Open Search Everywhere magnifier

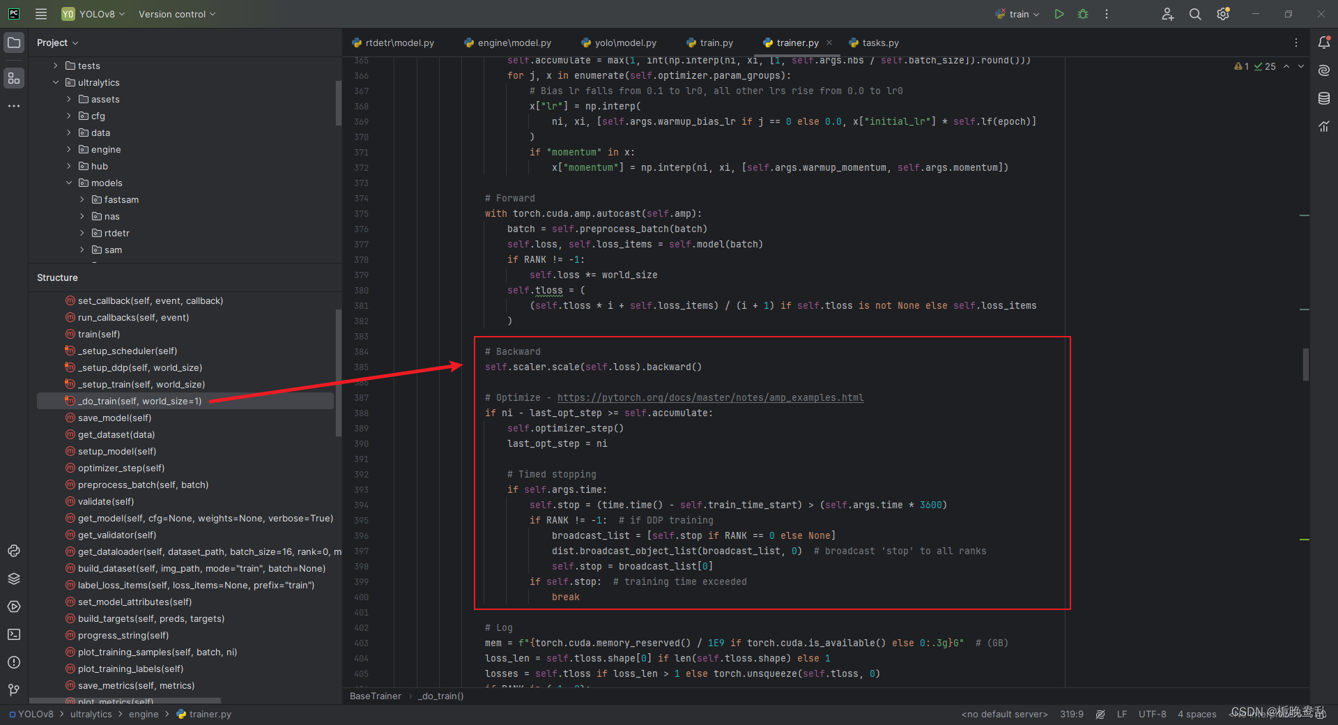1195,14
